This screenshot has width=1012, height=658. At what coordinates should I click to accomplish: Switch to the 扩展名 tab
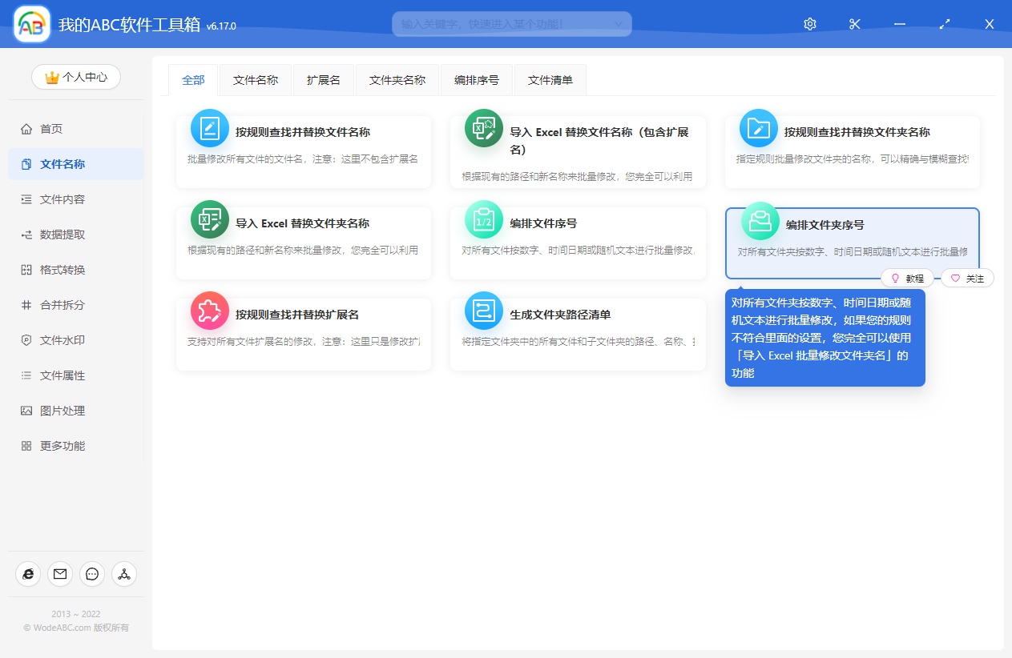323,79
